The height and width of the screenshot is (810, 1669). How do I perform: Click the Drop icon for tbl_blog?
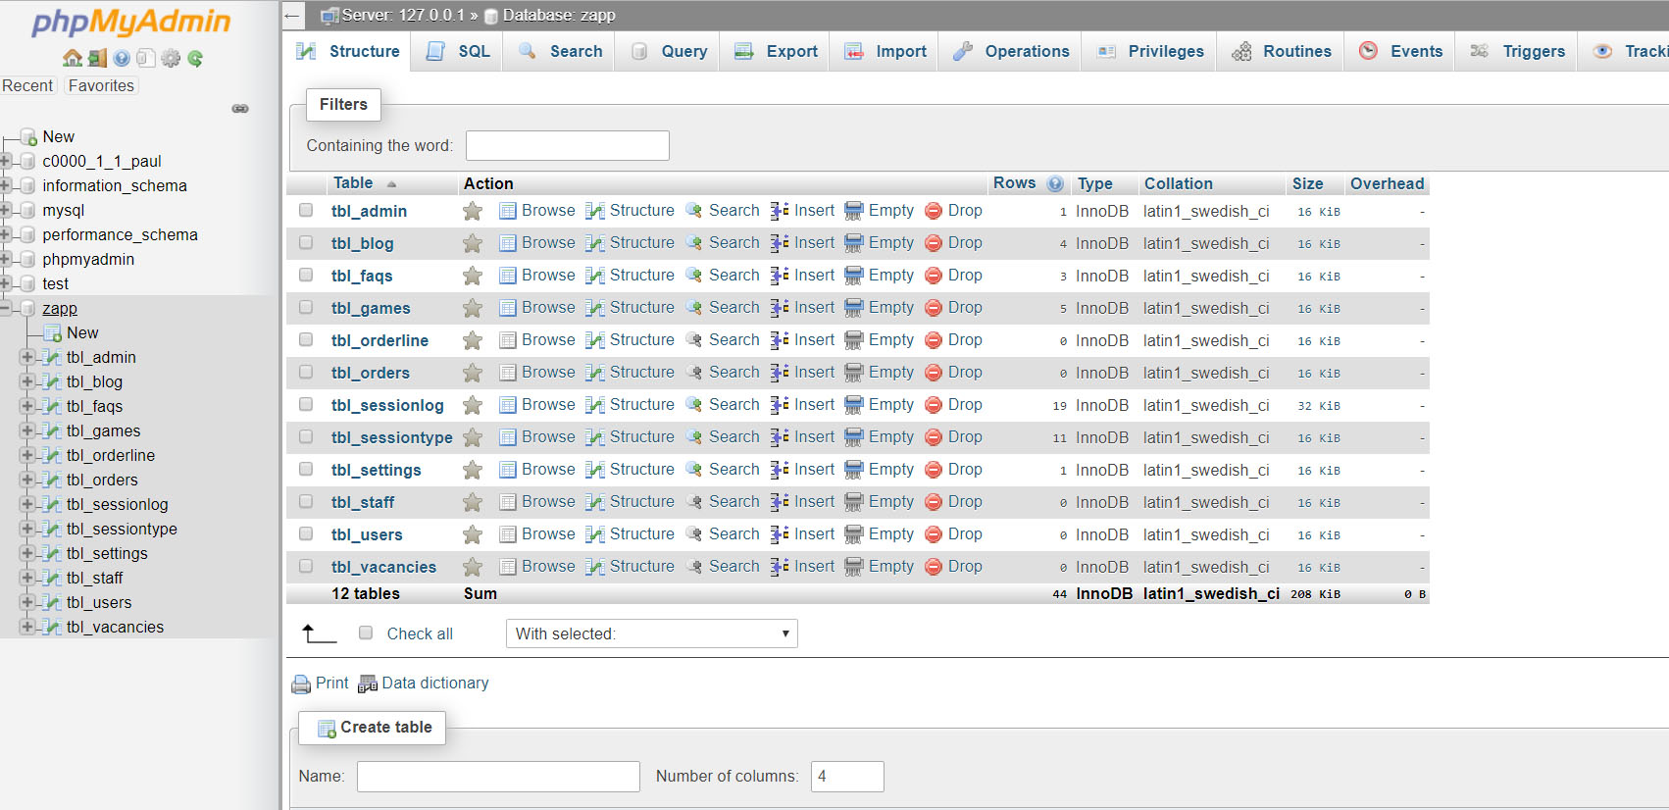click(x=934, y=243)
